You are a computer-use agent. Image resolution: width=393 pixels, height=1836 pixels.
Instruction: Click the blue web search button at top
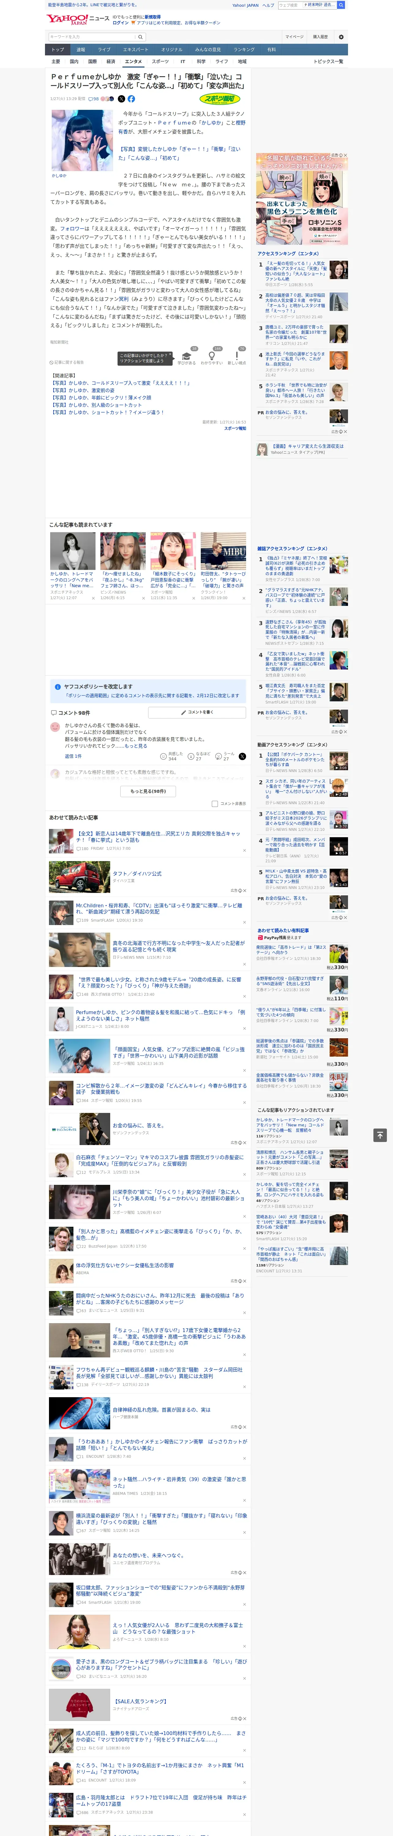click(341, 5)
